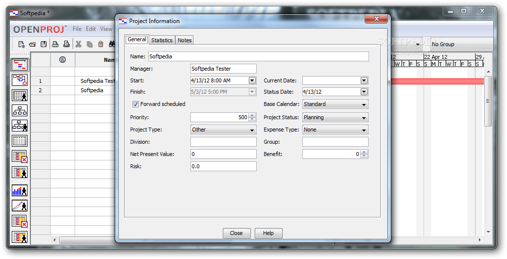Select task row 'Softpedia Test'

(x=98, y=81)
